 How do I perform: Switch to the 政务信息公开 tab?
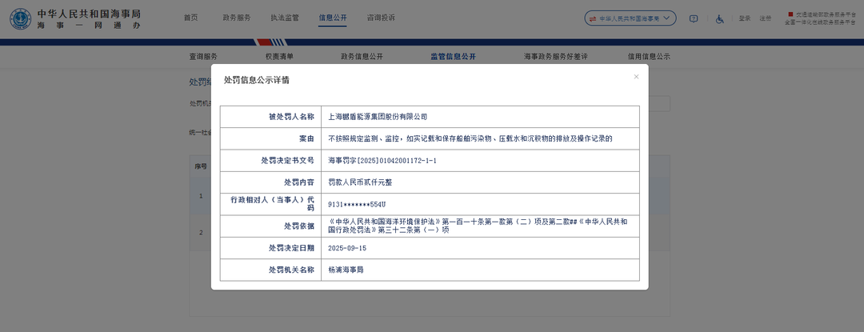tap(362, 57)
